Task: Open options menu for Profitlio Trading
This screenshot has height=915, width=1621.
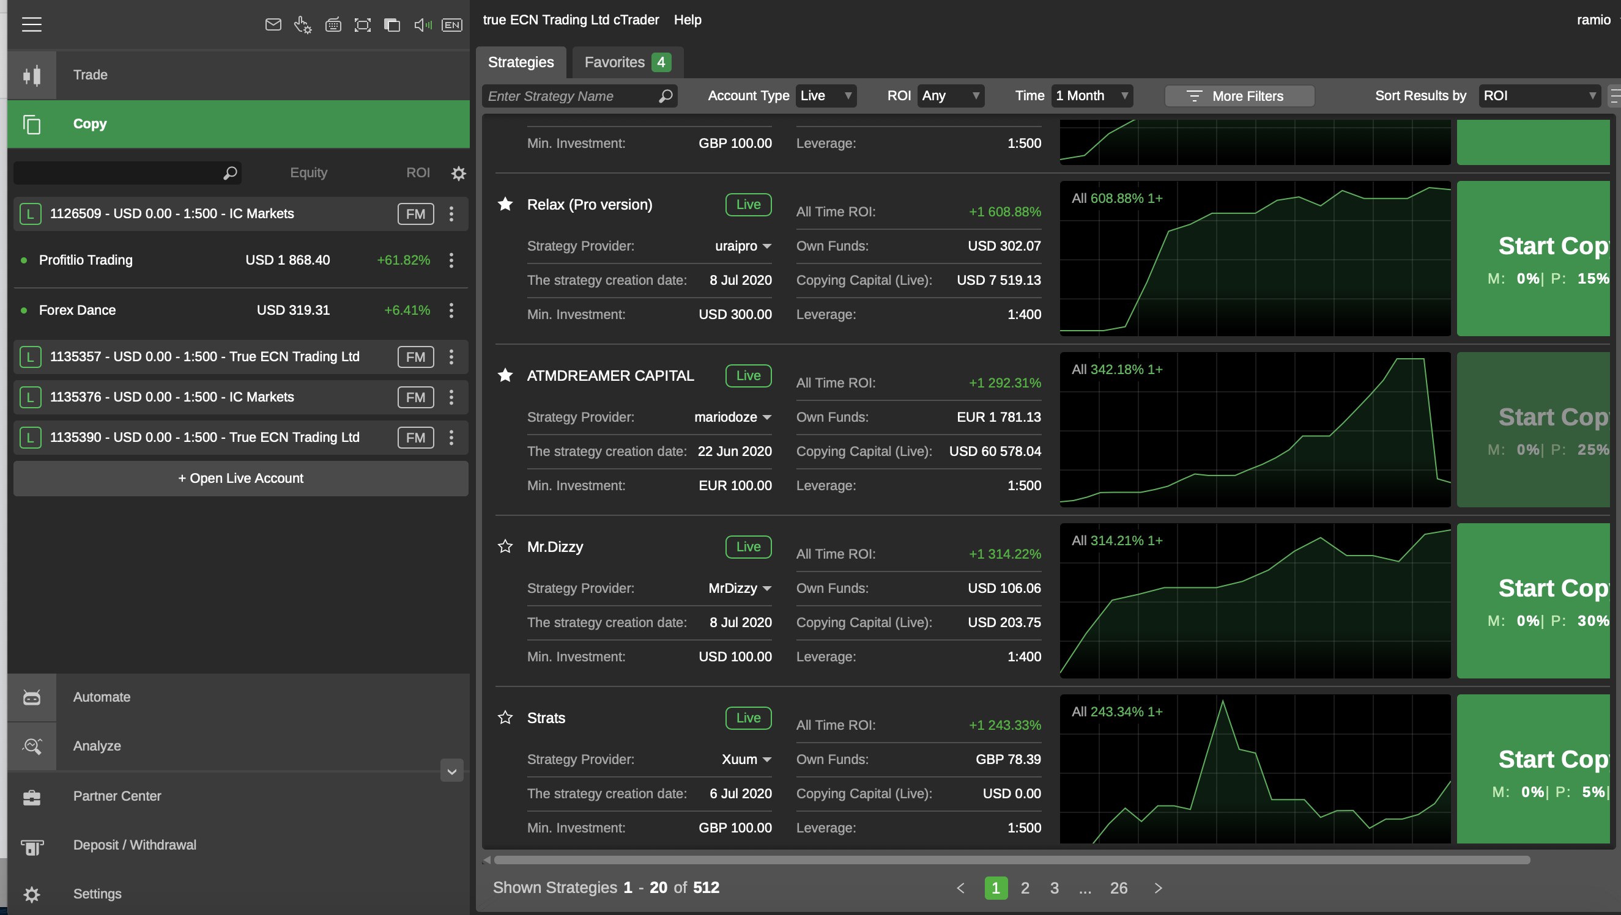Action: (451, 260)
